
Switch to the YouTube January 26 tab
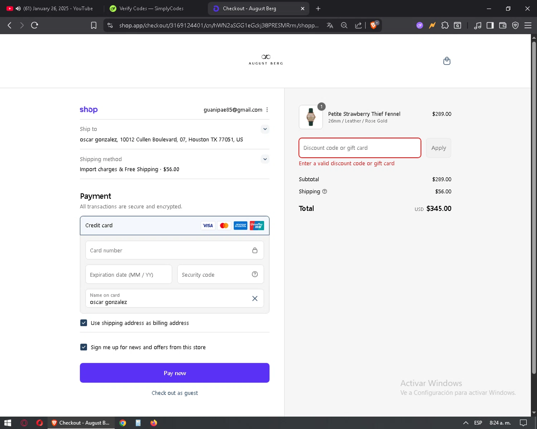click(49, 9)
